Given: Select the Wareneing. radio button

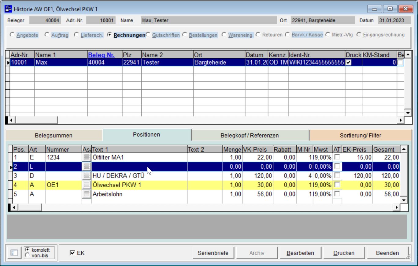Looking at the screenshot, I should pos(224,35).
